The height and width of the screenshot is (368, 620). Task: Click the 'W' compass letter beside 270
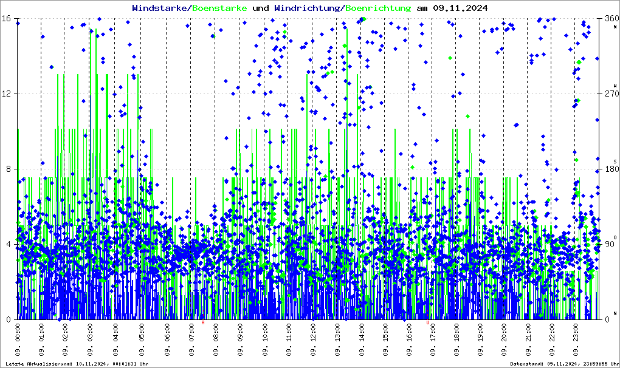click(615, 86)
